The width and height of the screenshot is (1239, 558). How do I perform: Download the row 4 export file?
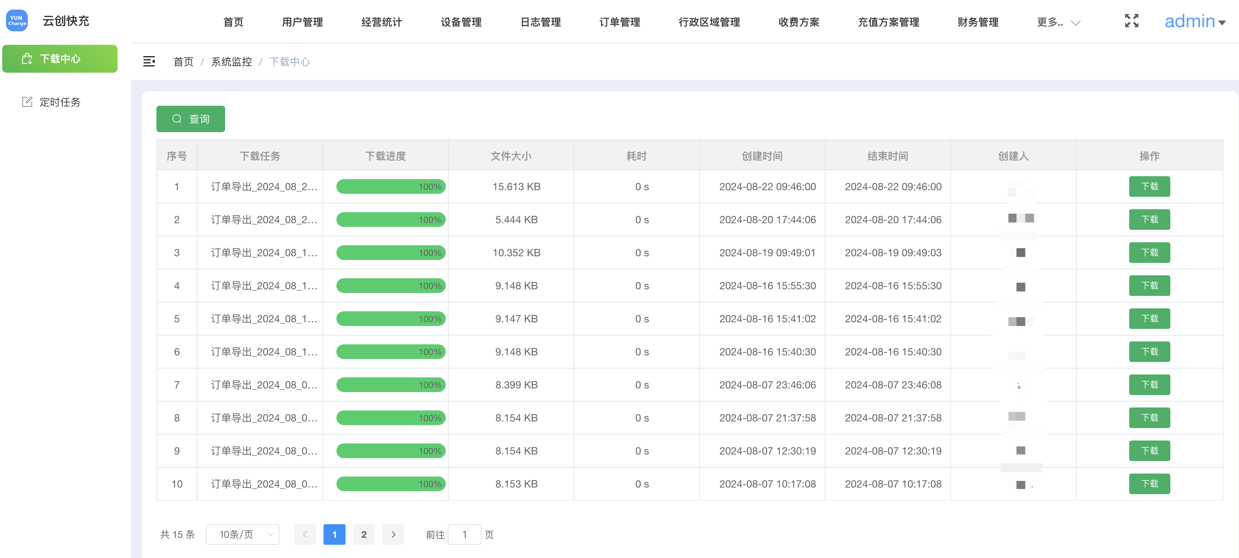tap(1149, 286)
